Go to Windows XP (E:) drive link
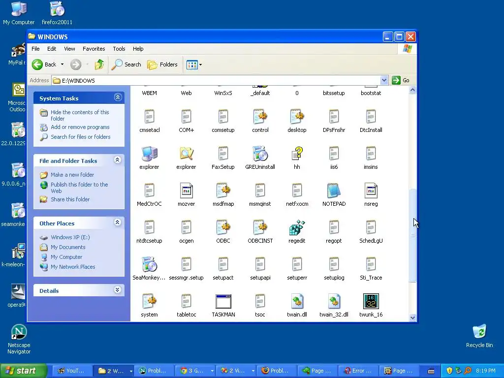The image size is (504, 378). coord(70,238)
